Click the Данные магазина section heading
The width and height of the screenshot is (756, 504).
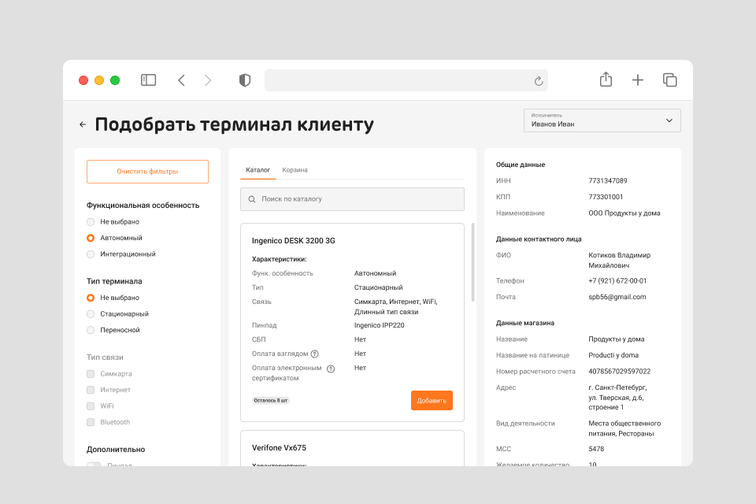(x=525, y=323)
